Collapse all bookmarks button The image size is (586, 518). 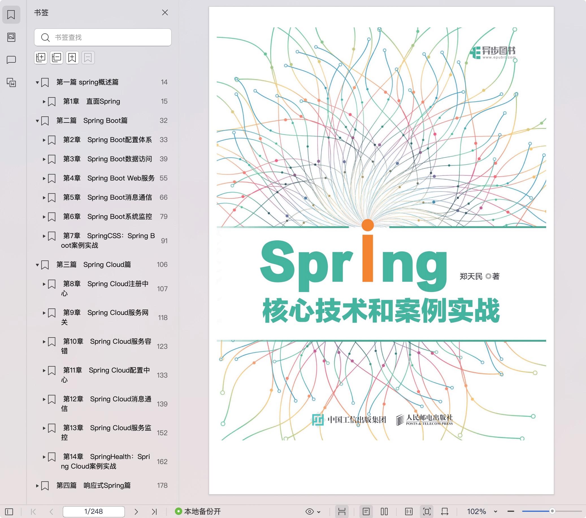click(x=57, y=58)
